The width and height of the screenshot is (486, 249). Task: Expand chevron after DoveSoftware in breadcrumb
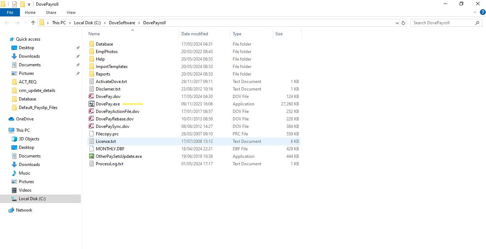coord(139,23)
